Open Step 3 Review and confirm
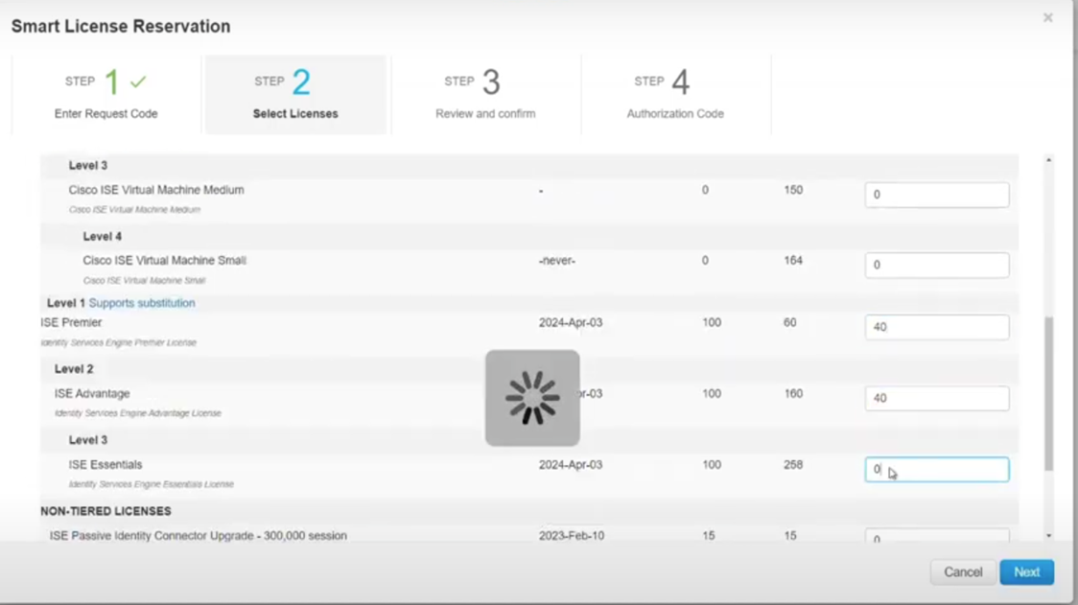Screen dimensions: 1078x605 click(485, 95)
